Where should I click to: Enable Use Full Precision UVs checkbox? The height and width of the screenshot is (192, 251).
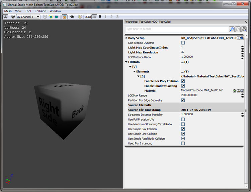tap(183, 119)
